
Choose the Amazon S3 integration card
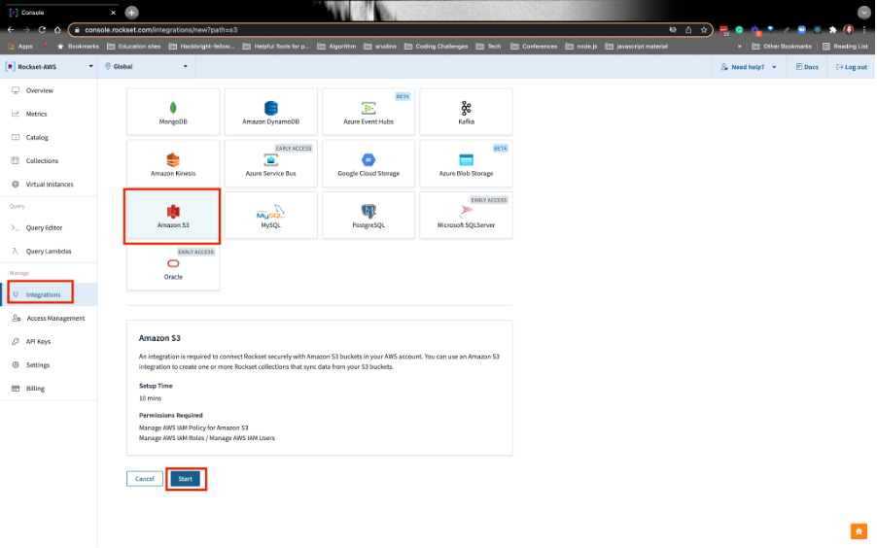click(x=173, y=216)
